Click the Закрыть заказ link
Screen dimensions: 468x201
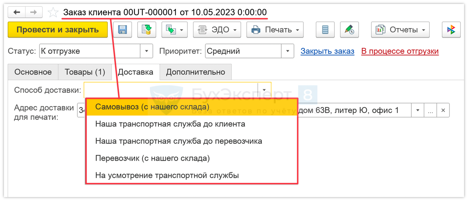(328, 51)
